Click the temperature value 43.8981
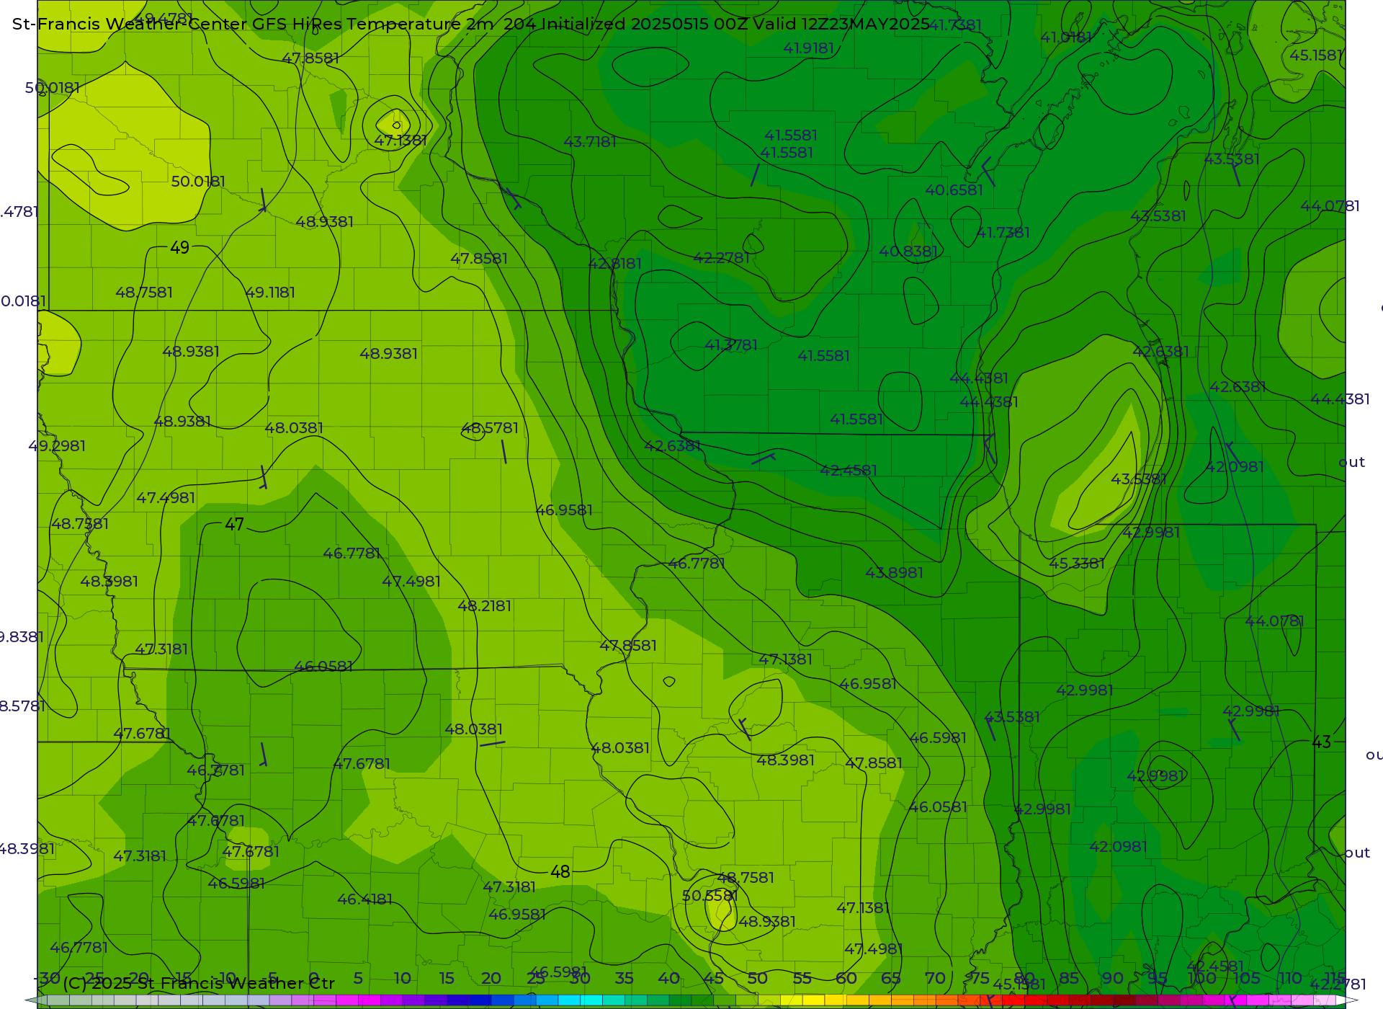The height and width of the screenshot is (1009, 1383). pos(894,573)
